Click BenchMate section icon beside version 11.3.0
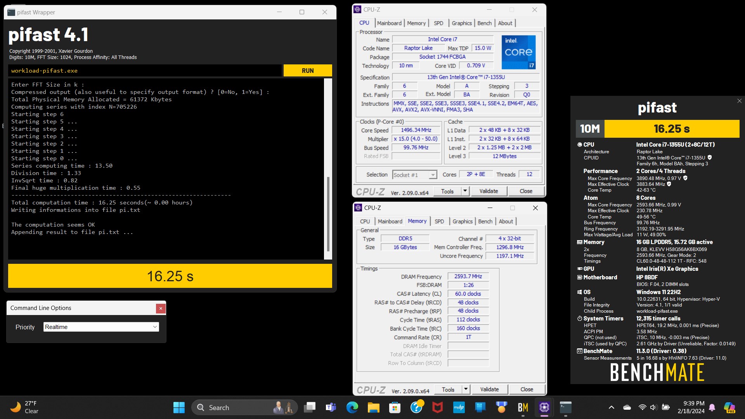The height and width of the screenshot is (419, 745). click(580, 351)
